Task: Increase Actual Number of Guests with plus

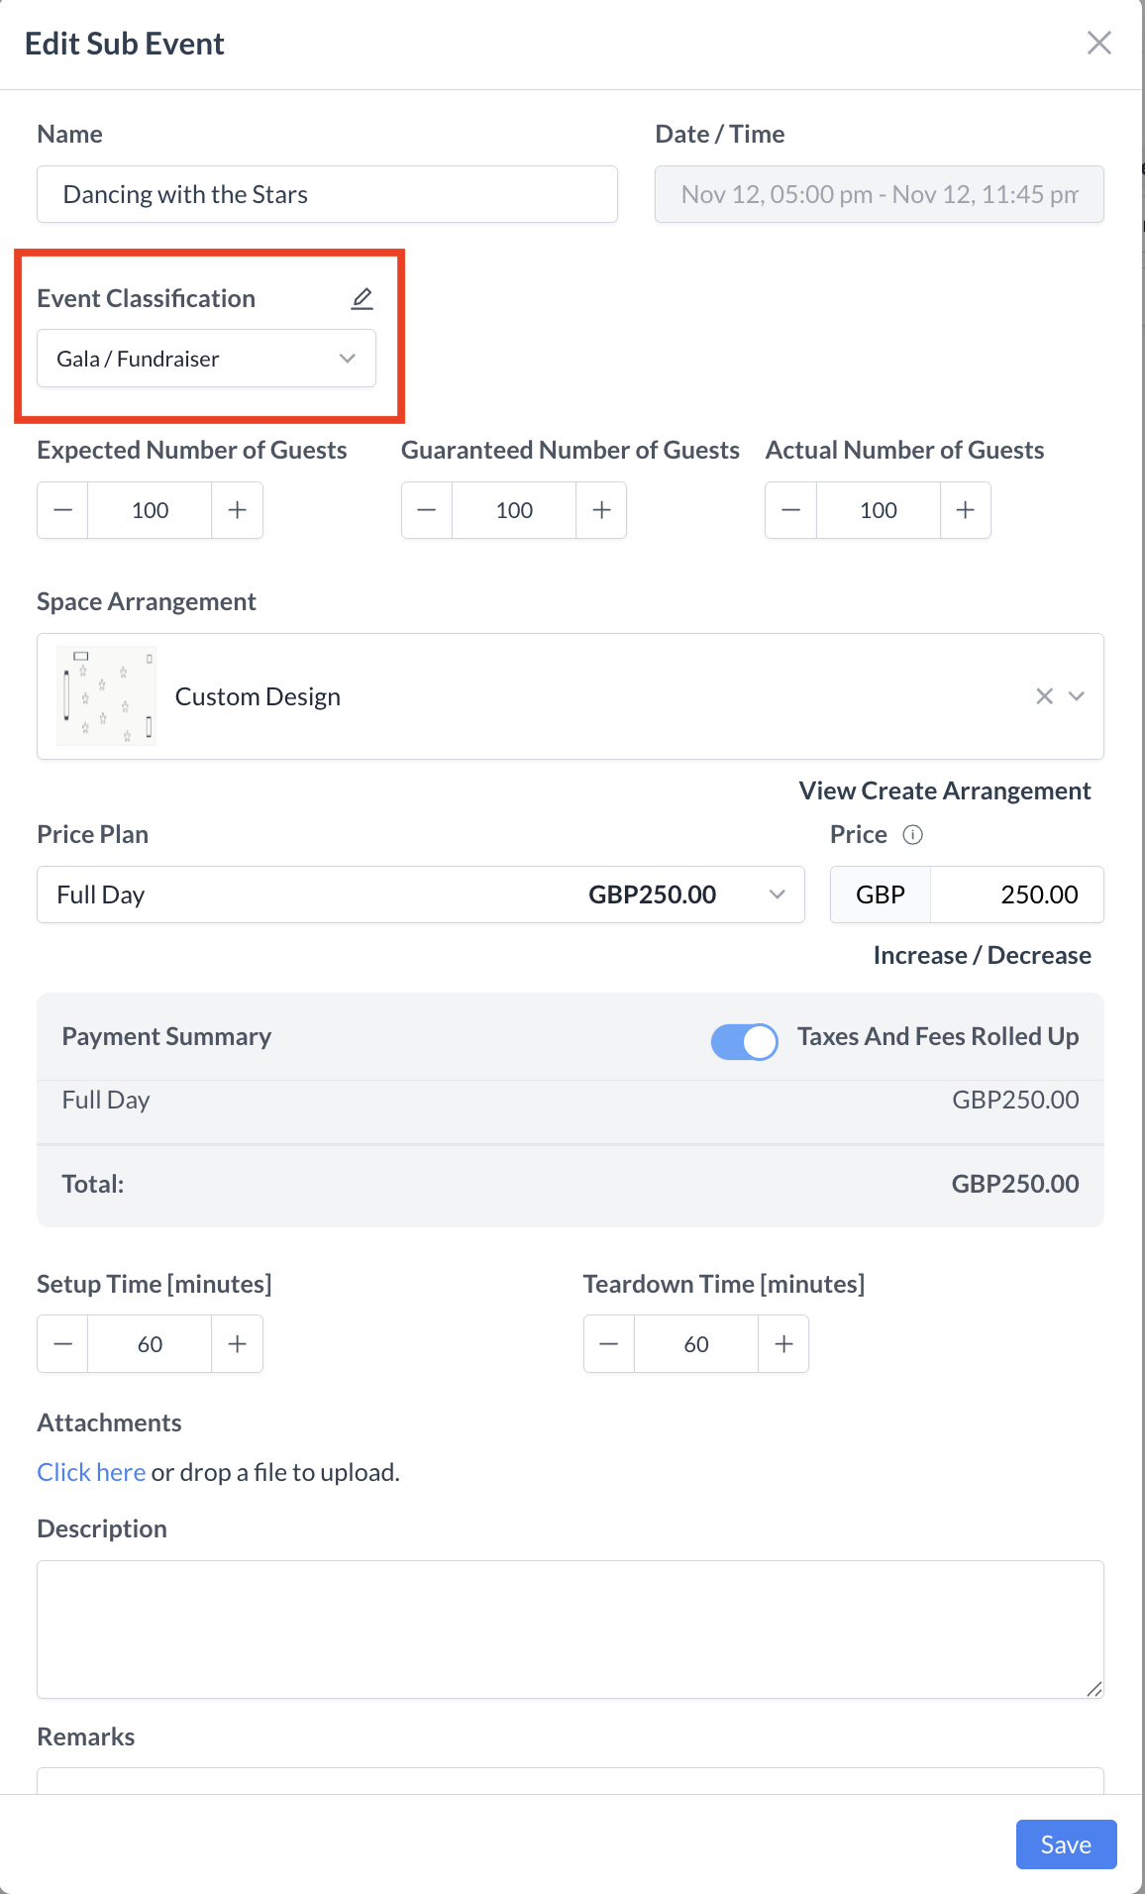Action: click(966, 510)
